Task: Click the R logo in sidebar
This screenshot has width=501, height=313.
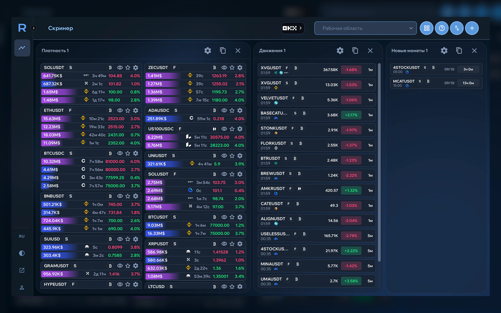Action: [22, 28]
